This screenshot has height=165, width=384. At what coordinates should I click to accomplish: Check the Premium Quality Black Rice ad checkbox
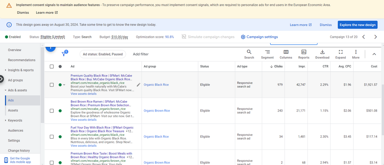(x=52, y=85)
